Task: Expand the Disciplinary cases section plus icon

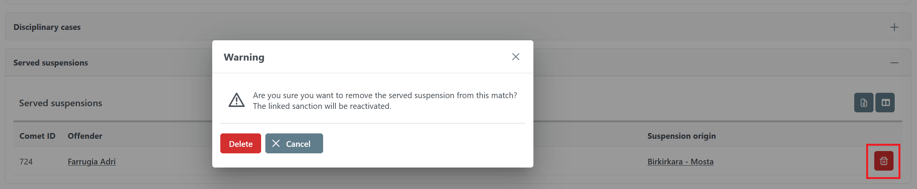Action: 894,27
